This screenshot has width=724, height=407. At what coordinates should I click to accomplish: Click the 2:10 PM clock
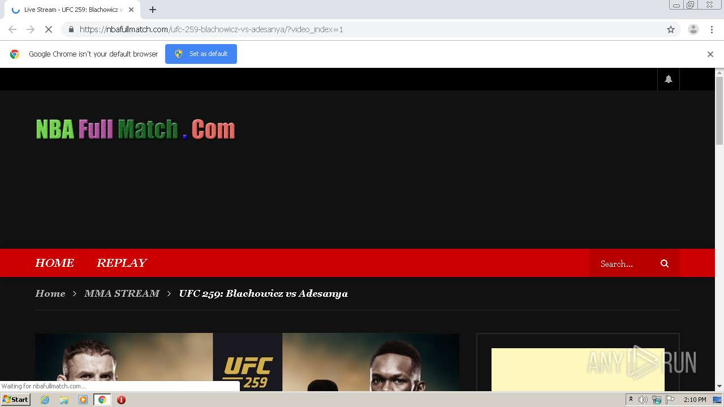(695, 400)
